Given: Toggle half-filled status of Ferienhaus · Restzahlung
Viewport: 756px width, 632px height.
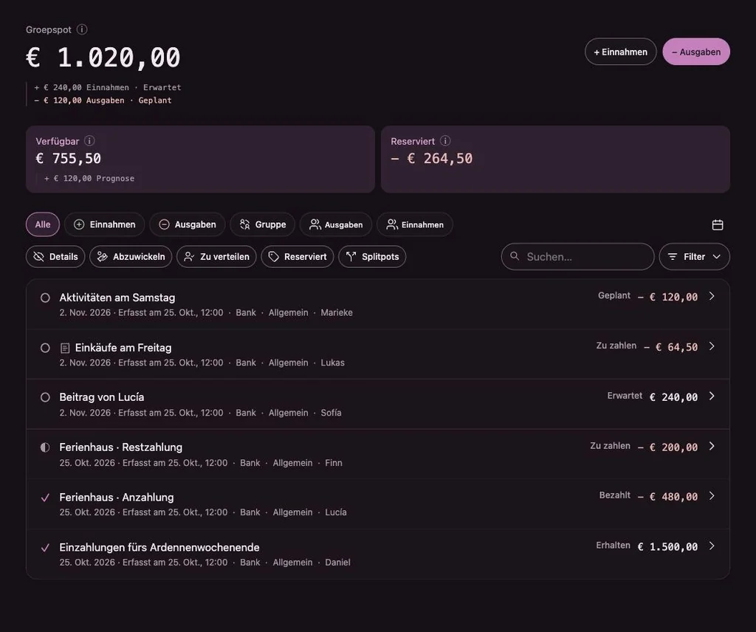Looking at the screenshot, I should (45, 447).
